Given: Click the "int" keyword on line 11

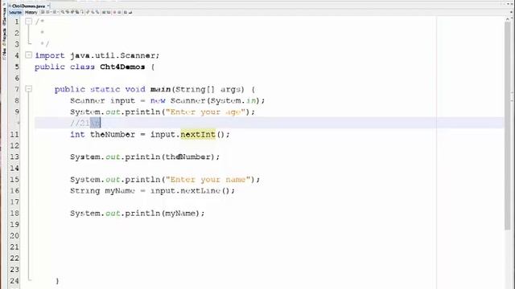Looking at the screenshot, I should [77, 134].
